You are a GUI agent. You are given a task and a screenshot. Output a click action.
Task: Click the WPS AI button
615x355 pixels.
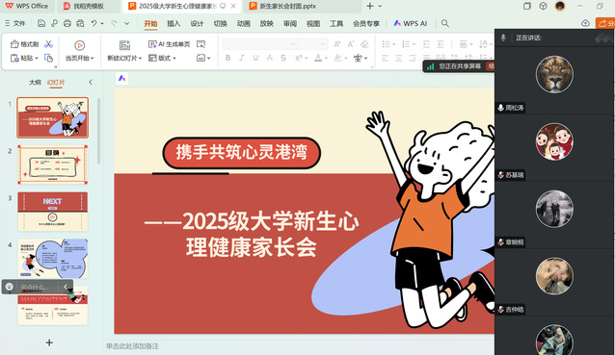[x=411, y=23]
